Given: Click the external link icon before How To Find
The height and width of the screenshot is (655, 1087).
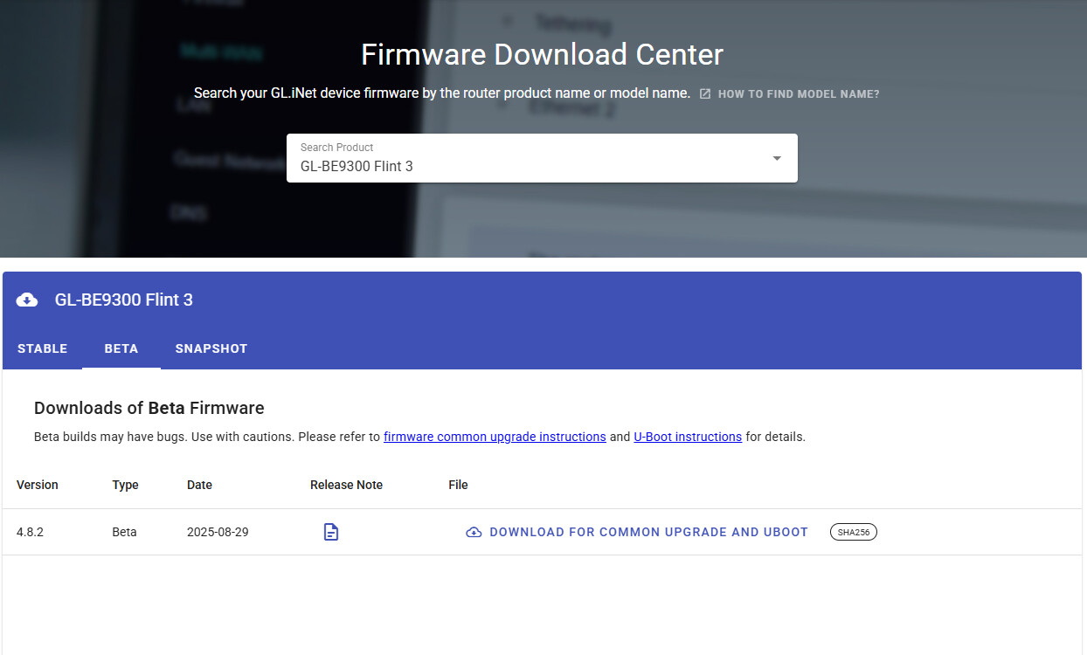Looking at the screenshot, I should tap(705, 93).
